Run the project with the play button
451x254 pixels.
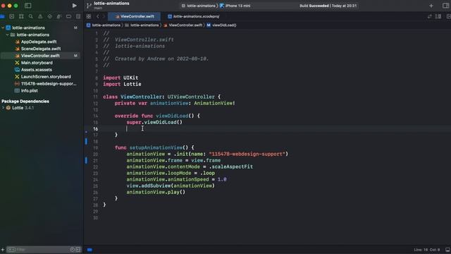click(x=74, y=6)
